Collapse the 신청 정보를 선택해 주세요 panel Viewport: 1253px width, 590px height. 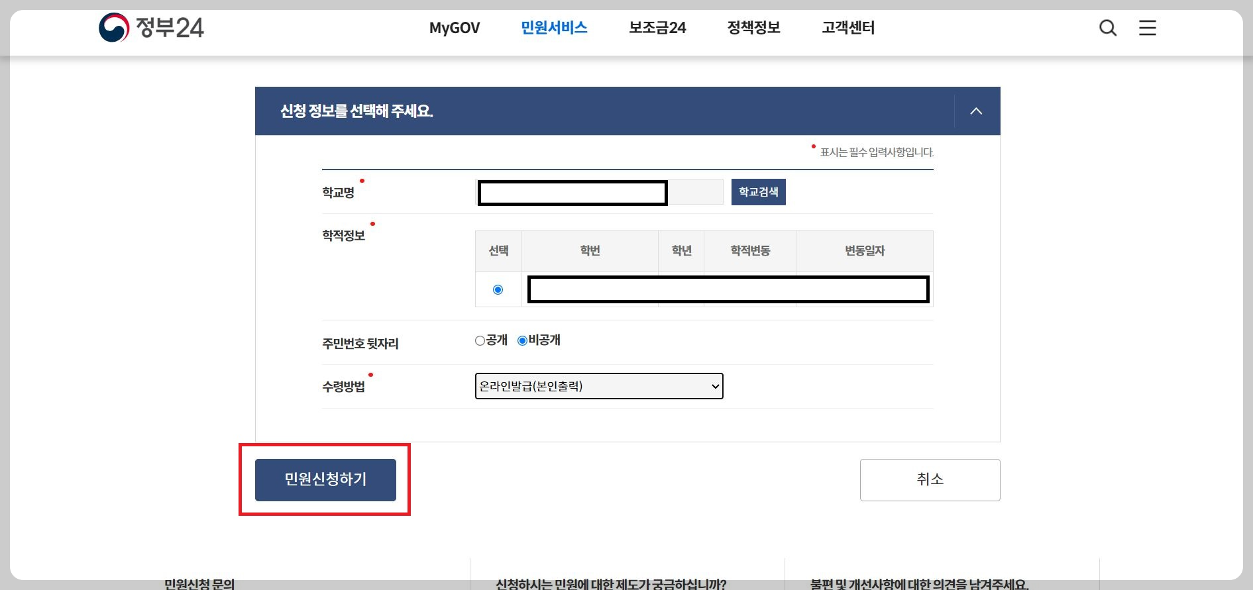coord(976,111)
